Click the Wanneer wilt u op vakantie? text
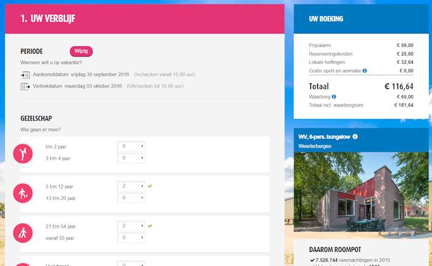The width and height of the screenshot is (432, 266). (x=51, y=62)
